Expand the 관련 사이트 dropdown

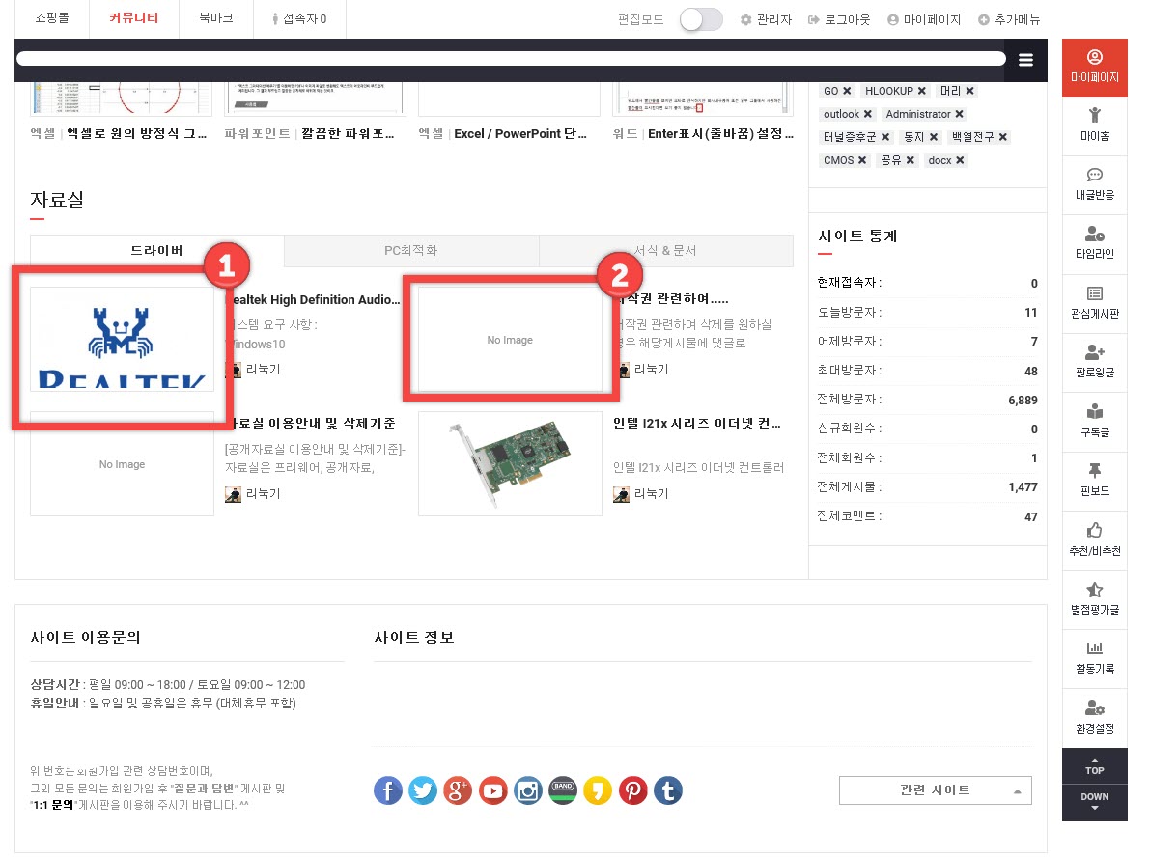tap(935, 790)
